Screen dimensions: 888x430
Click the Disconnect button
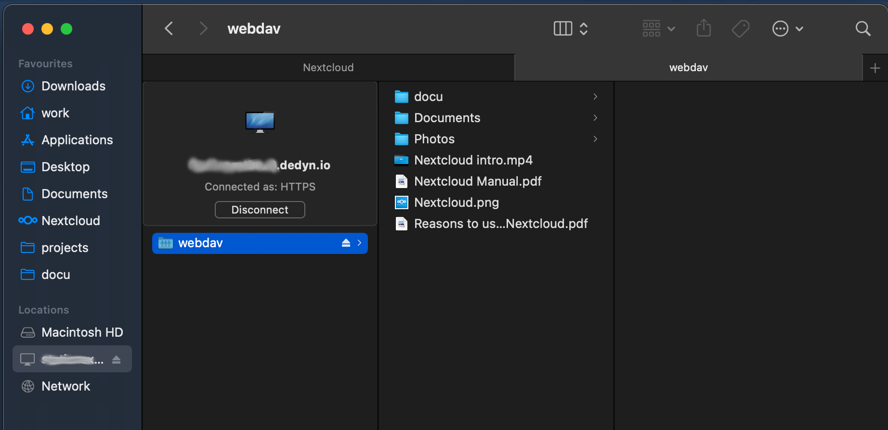point(260,210)
